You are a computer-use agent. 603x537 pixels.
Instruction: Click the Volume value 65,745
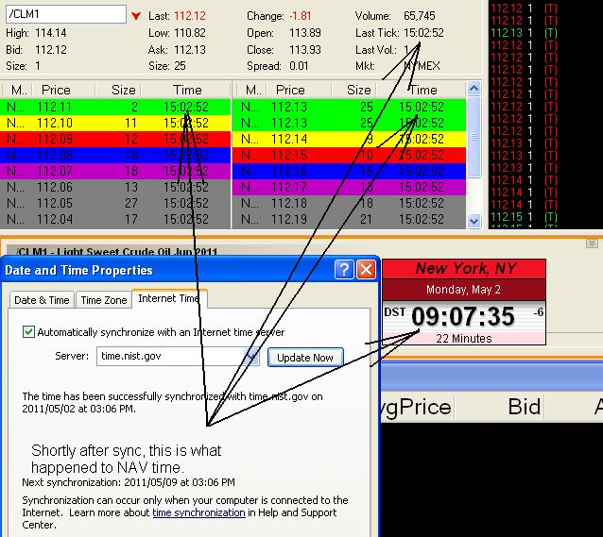420,16
